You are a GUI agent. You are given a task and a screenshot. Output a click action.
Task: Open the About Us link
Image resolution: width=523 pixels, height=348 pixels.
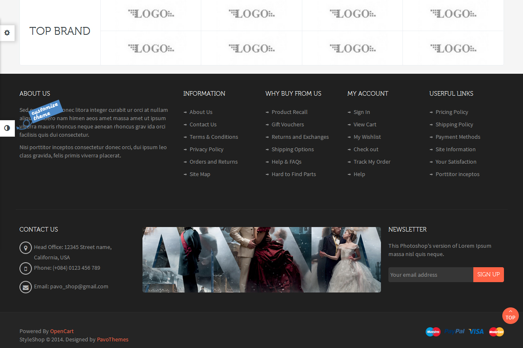[201, 112]
